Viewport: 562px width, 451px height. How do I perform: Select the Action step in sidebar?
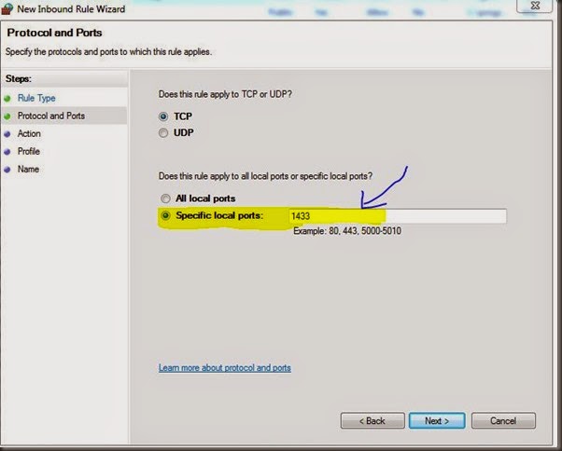(x=29, y=134)
